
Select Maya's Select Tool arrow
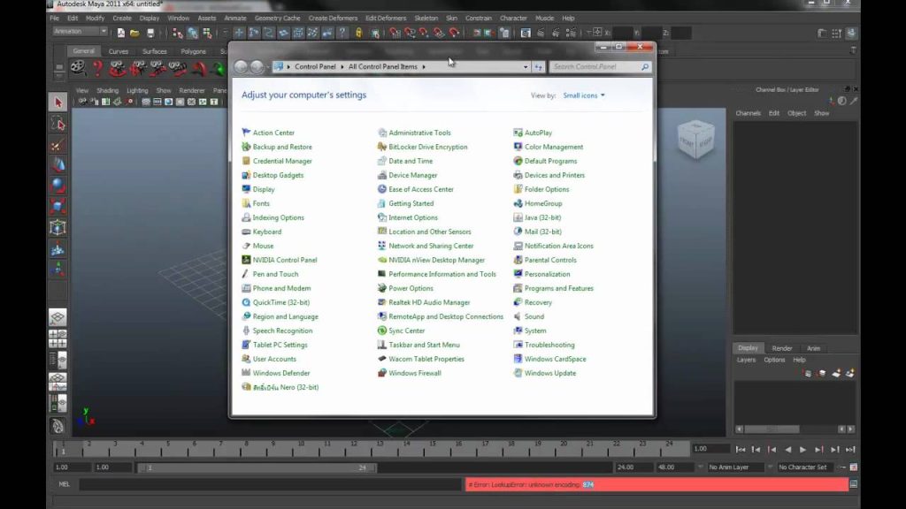(x=58, y=103)
